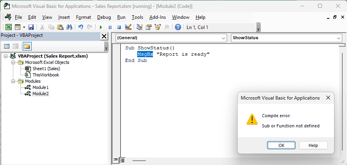Open the File menu
This screenshot has height=165, width=347.
click(18, 17)
